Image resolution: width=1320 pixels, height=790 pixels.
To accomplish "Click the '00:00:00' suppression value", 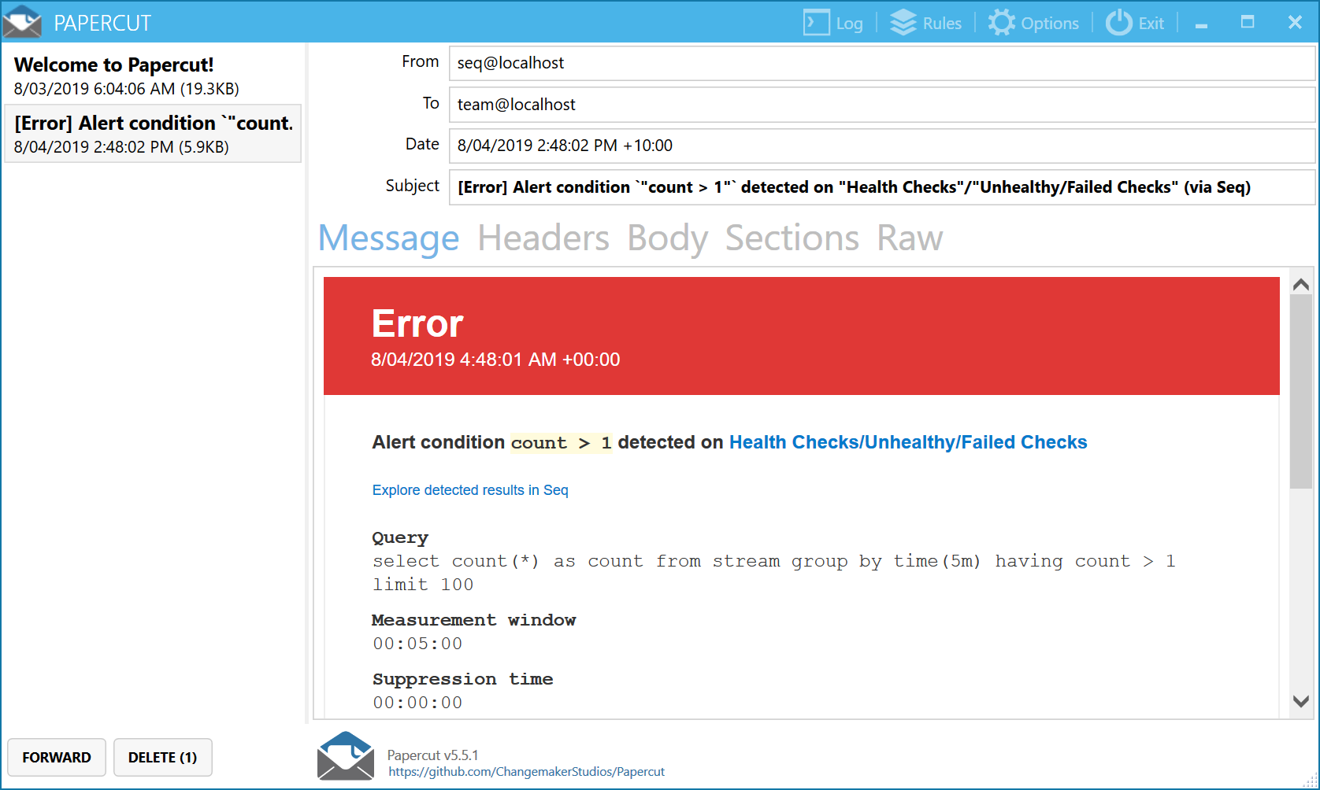I will tap(417, 703).
